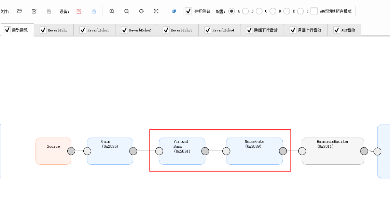Toggle the 存样例名 checkbox
Screen dimensions: 390x215
pyautogui.click(x=188, y=11)
